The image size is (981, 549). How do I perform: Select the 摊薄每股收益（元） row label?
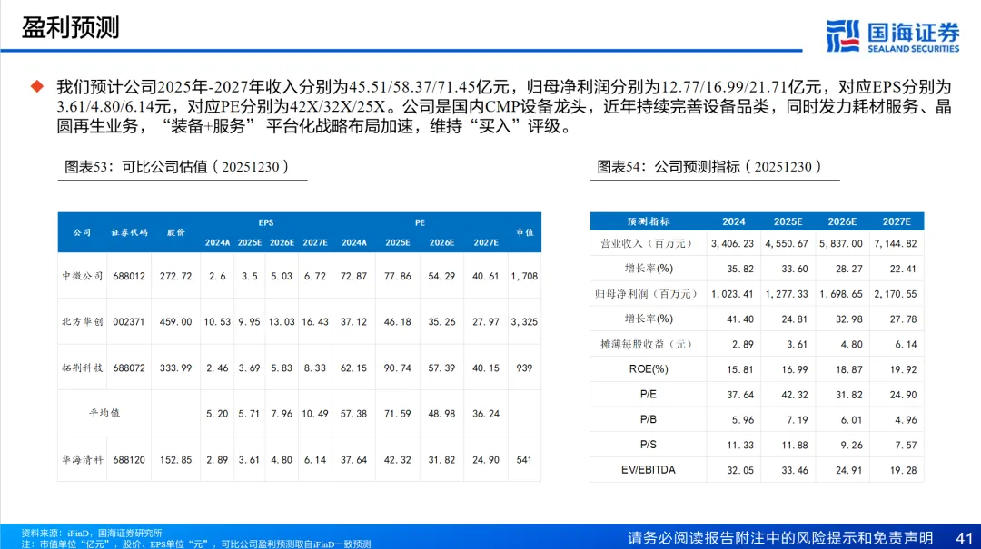pyautogui.click(x=649, y=344)
